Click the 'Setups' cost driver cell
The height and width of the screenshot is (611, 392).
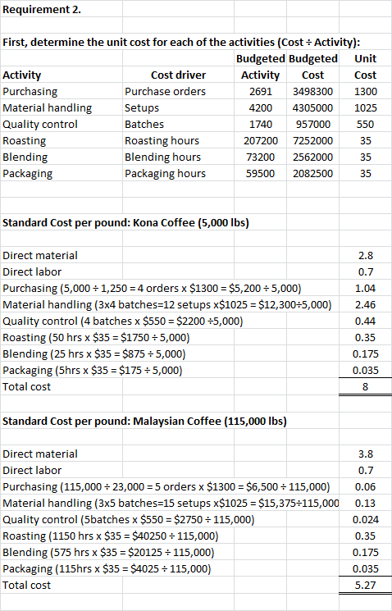(142, 107)
